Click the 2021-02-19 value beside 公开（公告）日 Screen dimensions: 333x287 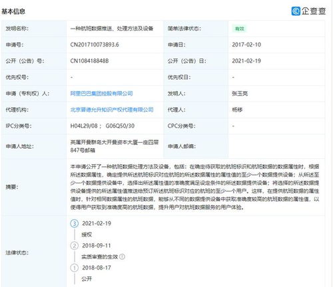tap(246, 61)
